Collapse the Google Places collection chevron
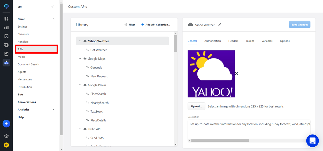323x151 pixels. [80, 85]
